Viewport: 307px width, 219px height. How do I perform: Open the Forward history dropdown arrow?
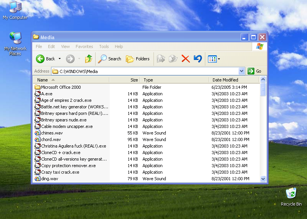79,59
